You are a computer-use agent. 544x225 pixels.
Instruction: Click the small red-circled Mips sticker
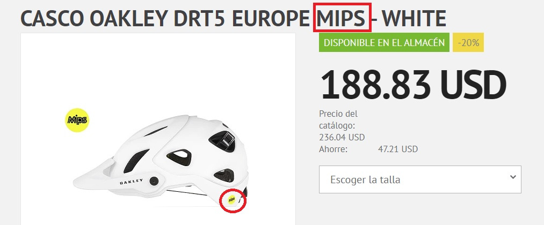point(232,199)
